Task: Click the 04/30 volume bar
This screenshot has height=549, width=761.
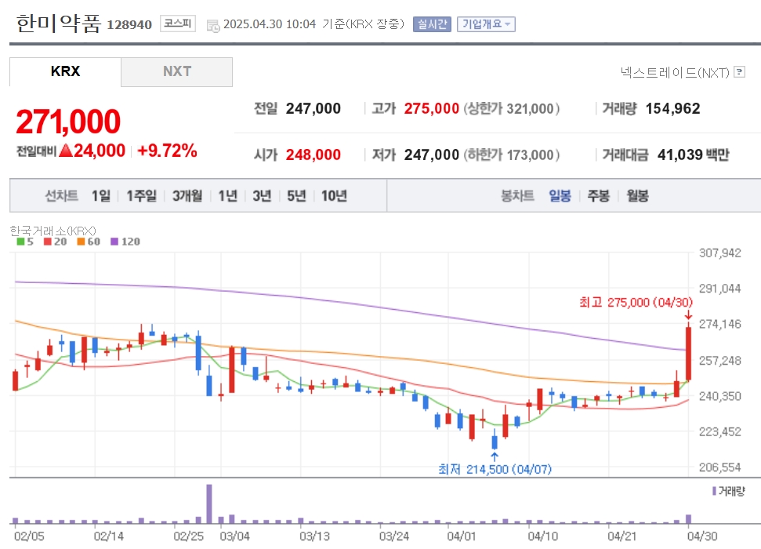Action: click(688, 519)
